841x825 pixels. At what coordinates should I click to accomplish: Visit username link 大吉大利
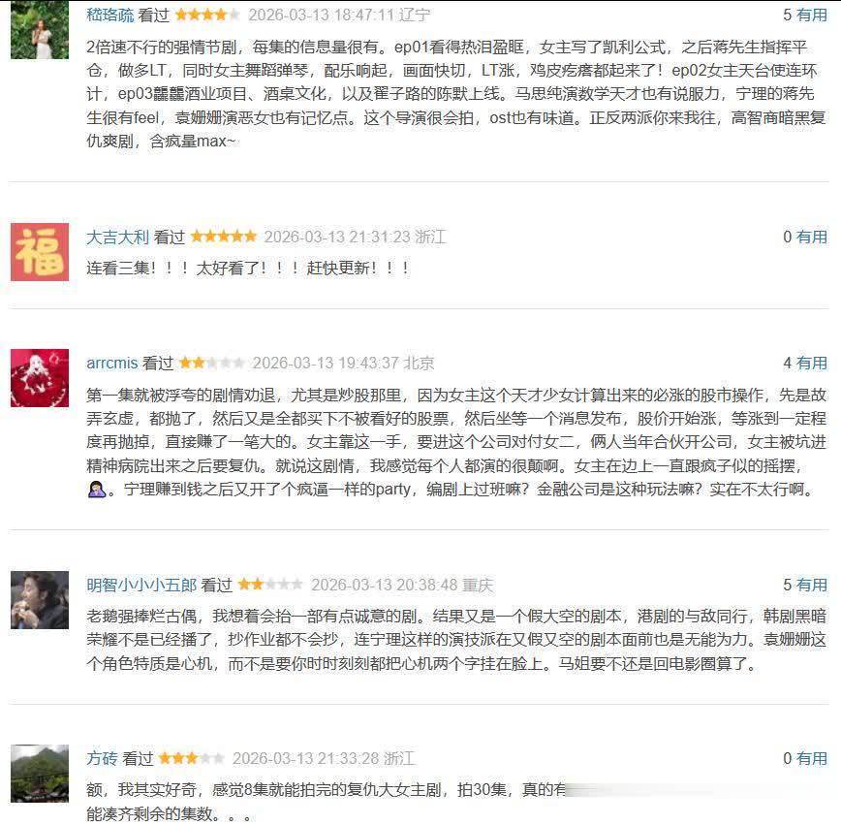click(117, 238)
